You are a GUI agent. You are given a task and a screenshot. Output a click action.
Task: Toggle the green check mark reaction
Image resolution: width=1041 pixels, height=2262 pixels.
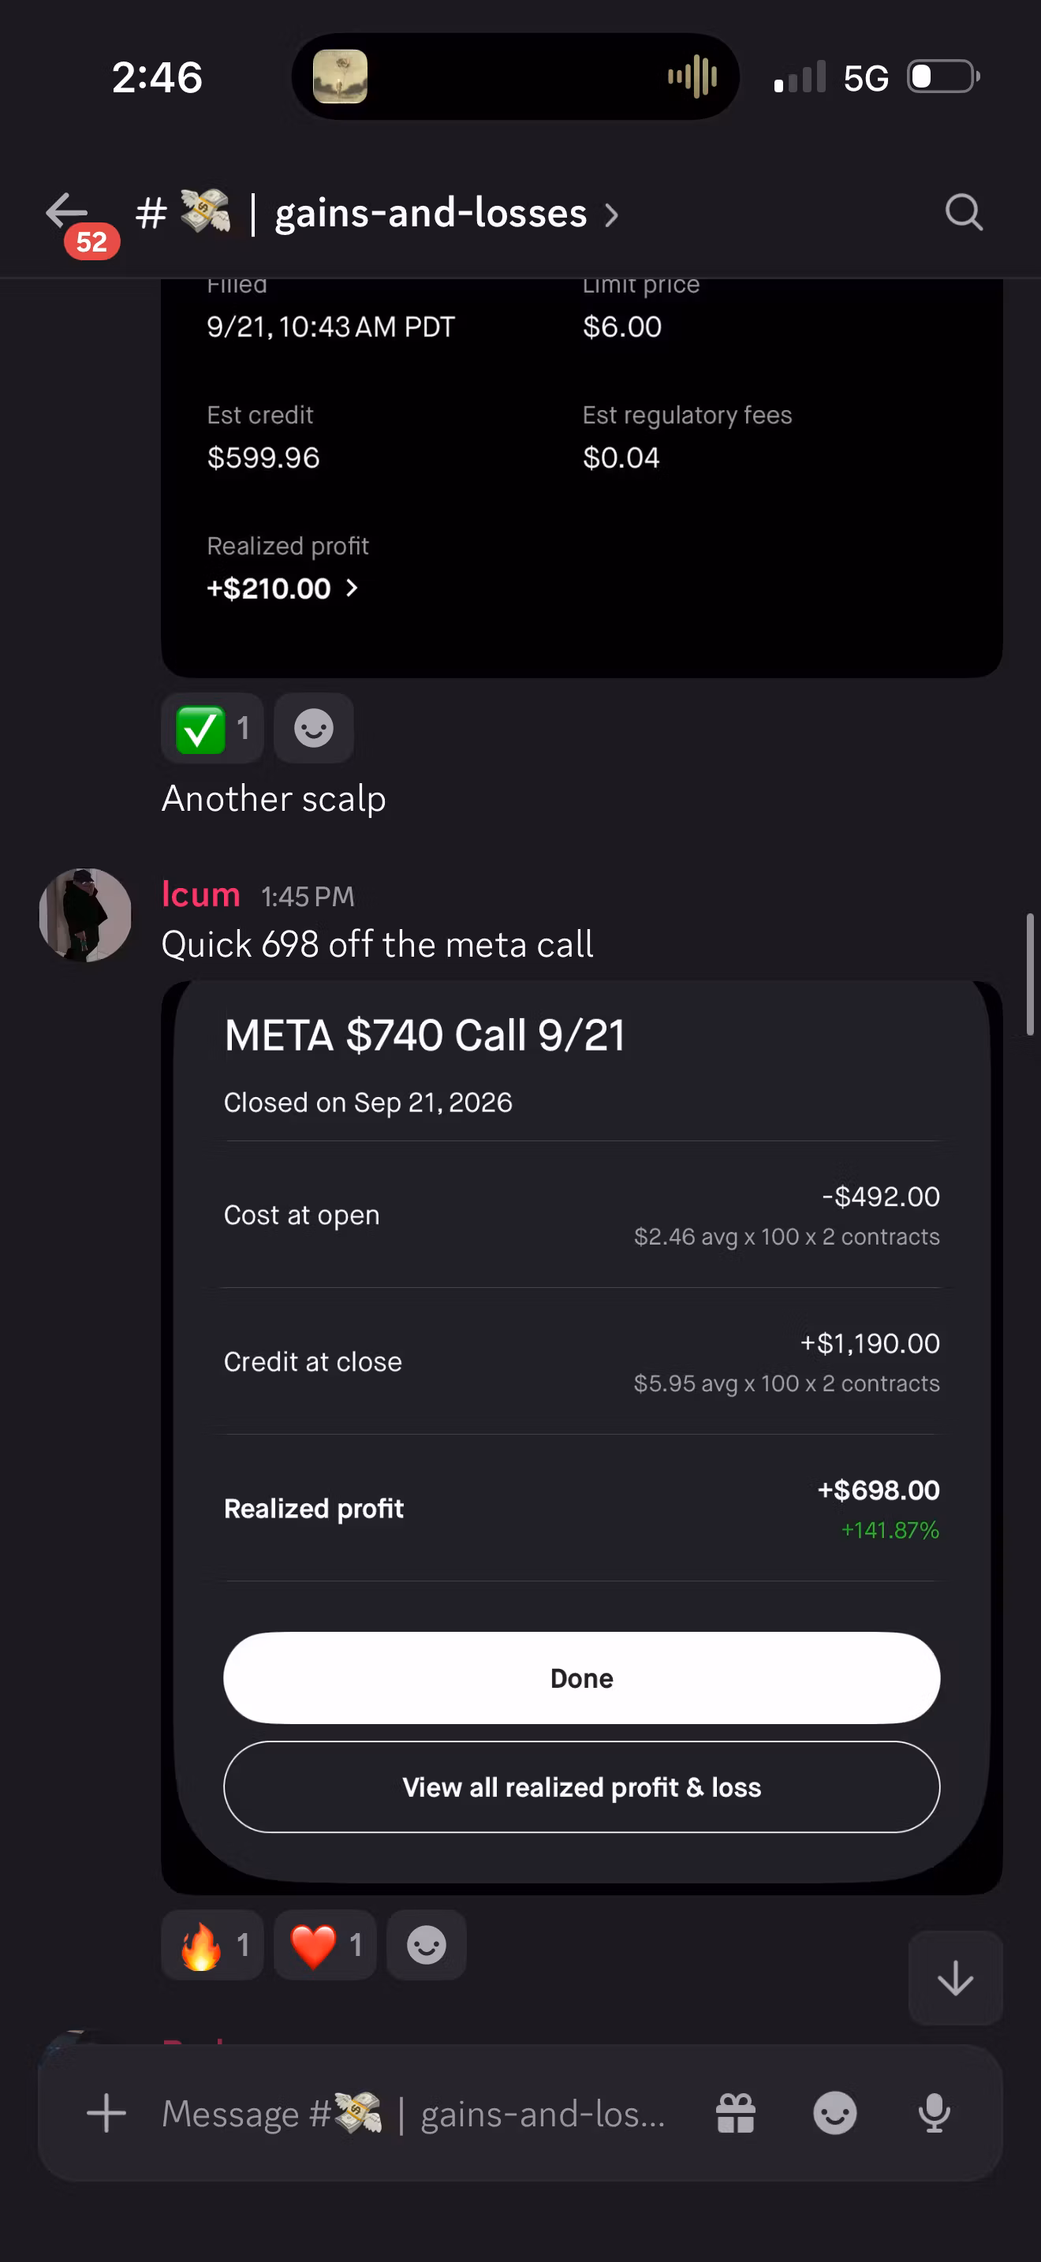(211, 728)
